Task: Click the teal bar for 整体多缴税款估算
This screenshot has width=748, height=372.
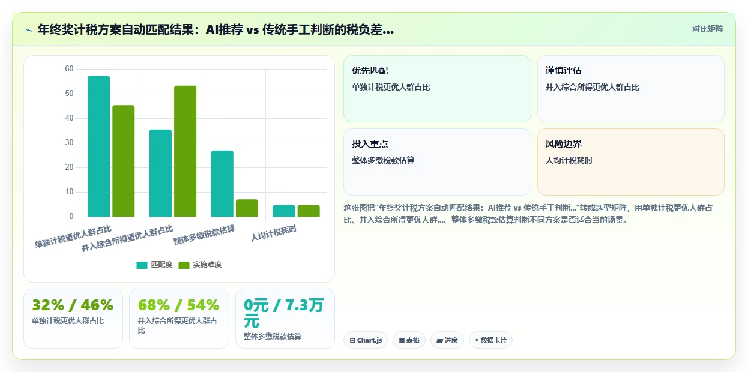Action: (x=222, y=184)
